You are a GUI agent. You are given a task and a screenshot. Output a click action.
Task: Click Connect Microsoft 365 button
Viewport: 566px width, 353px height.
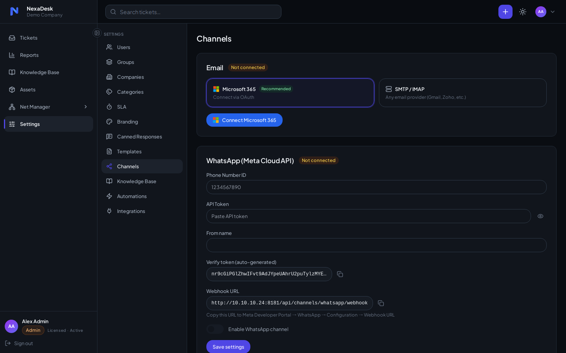pyautogui.click(x=244, y=120)
